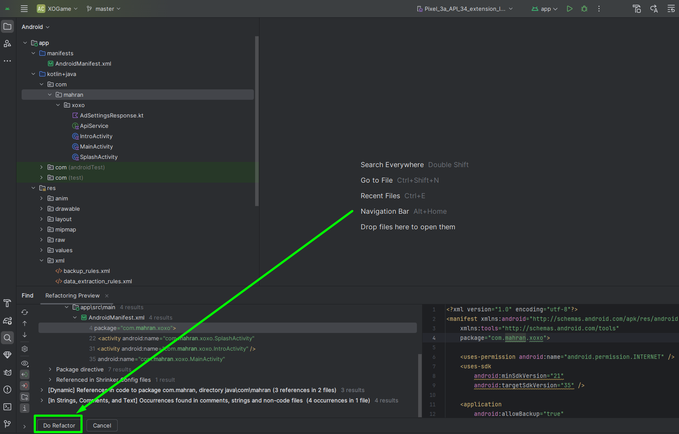
Task: Click the Debug bug icon
Action: pyautogui.click(x=584, y=9)
